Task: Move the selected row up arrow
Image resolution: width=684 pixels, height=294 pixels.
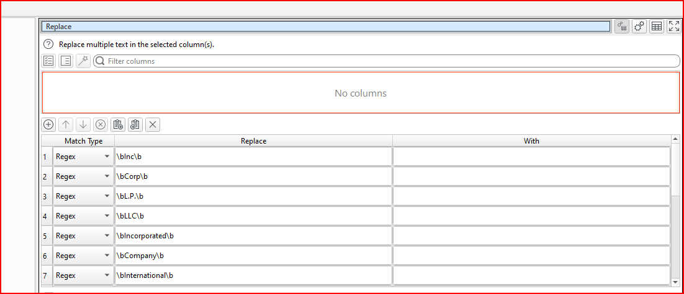Action: [x=66, y=124]
